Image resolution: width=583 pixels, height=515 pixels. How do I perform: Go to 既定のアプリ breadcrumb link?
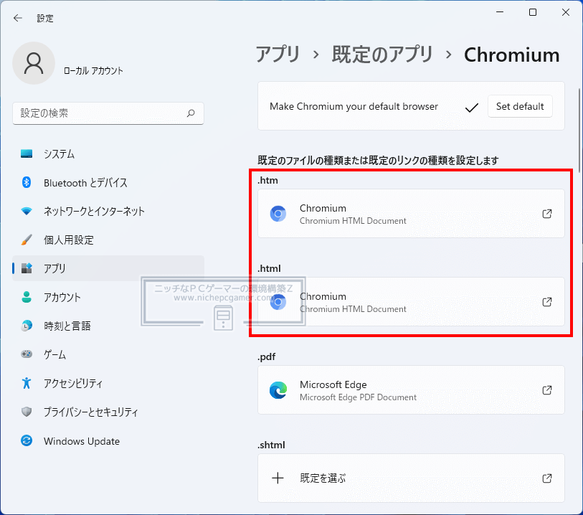[x=382, y=55]
